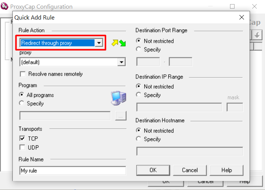Select Specify for Destination Port Range
The image size is (265, 190).
pos(139,49)
